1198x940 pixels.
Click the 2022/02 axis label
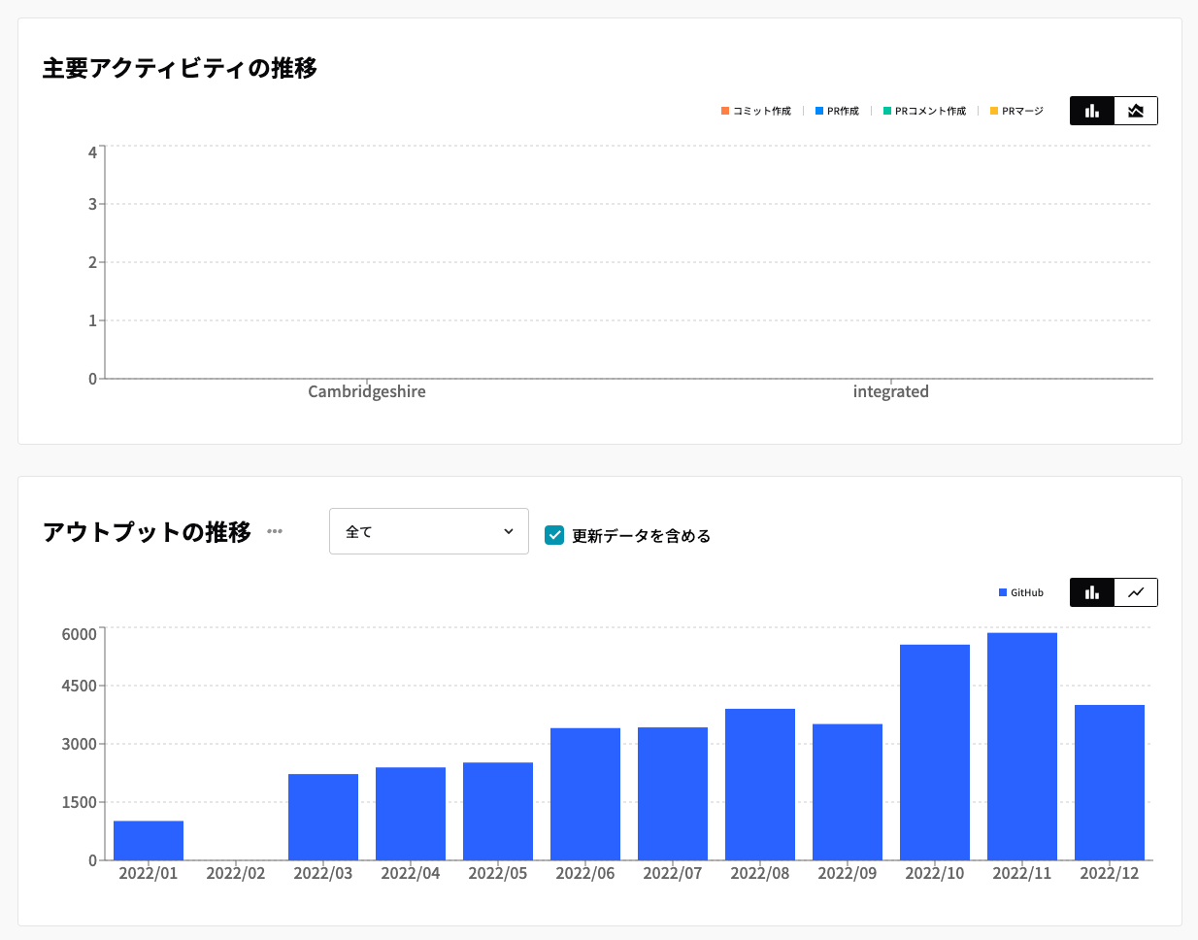236,873
